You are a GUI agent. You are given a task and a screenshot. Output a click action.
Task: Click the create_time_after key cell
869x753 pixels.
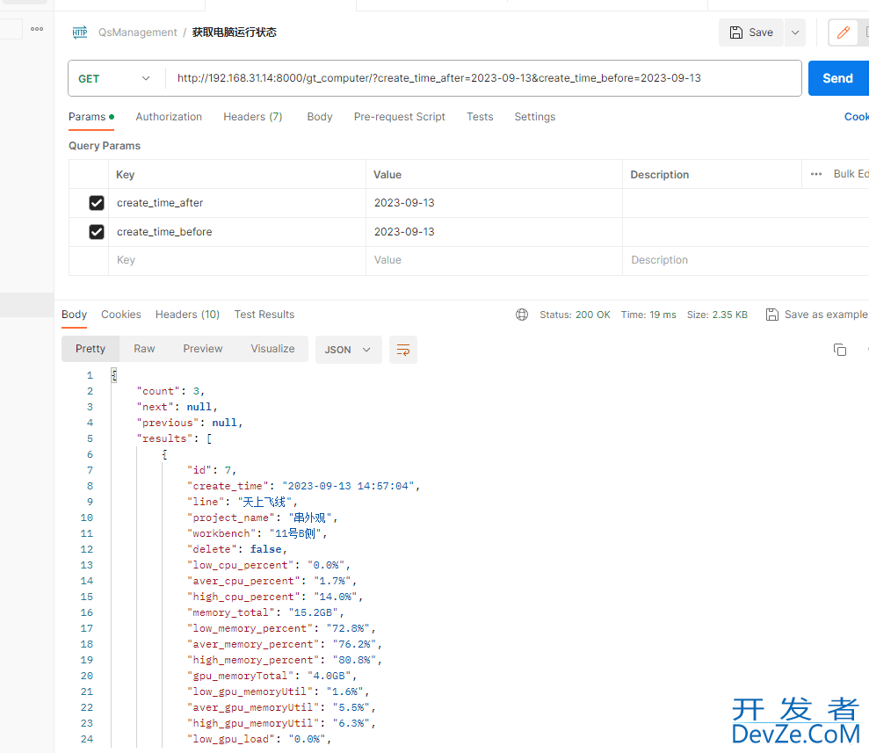237,203
